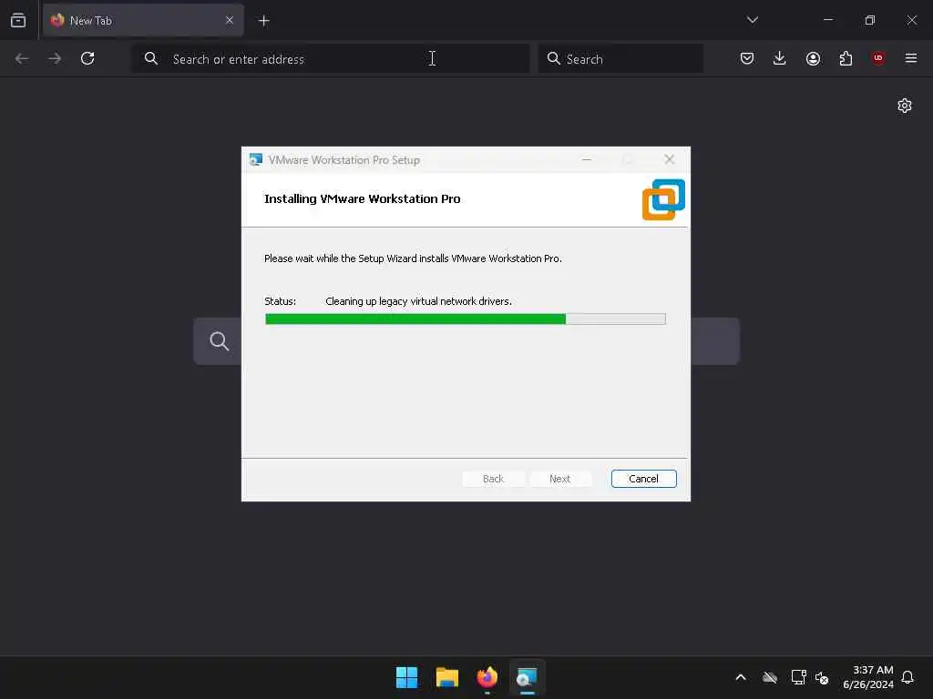Minimize the VMware Setup window
Image resolution: width=933 pixels, height=699 pixels.
[587, 159]
